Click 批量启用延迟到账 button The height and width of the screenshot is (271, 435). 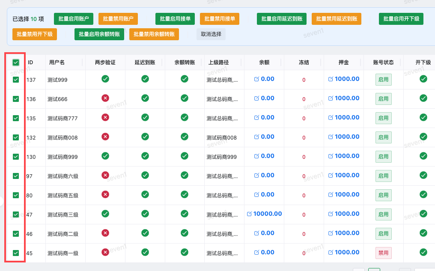282,19
